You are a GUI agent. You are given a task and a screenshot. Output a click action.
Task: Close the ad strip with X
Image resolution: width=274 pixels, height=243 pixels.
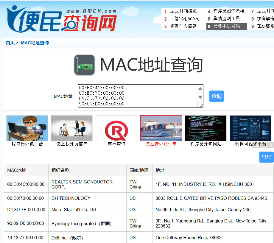(271, 145)
